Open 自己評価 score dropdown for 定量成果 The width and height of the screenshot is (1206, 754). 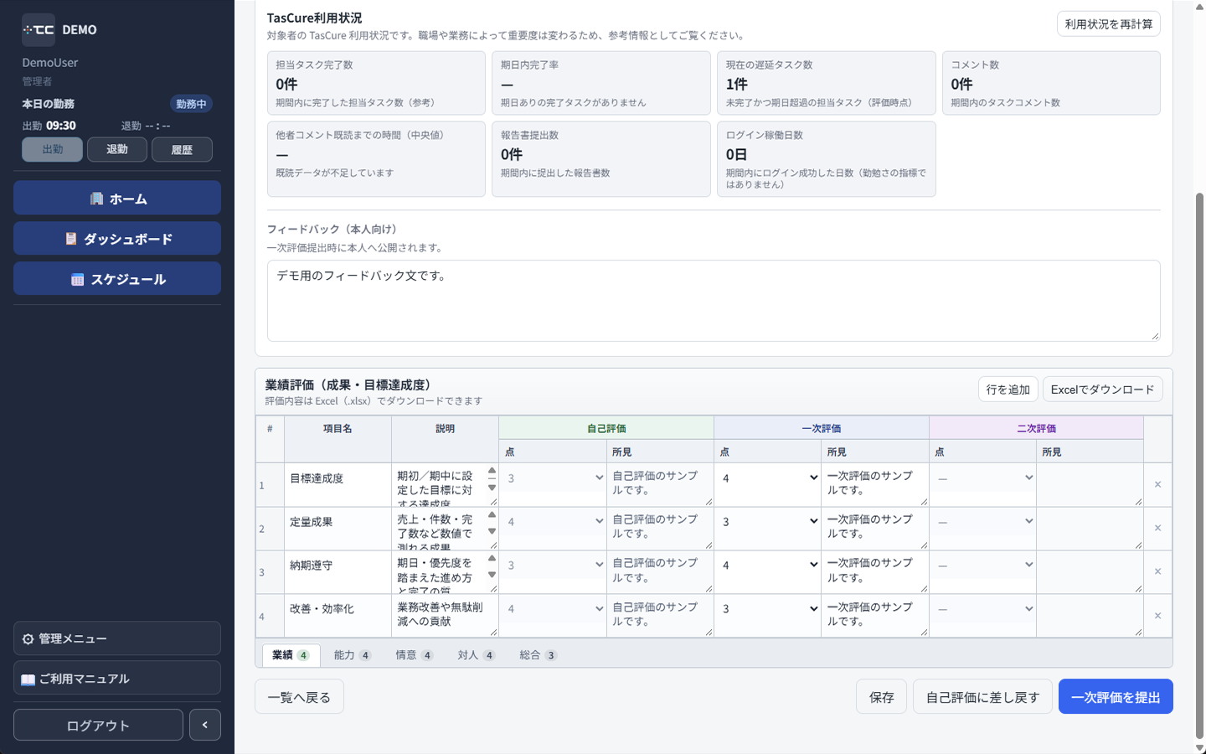tap(553, 521)
